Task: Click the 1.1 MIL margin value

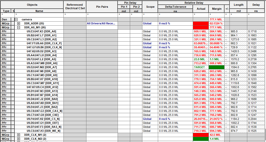Action: [x=215, y=59]
